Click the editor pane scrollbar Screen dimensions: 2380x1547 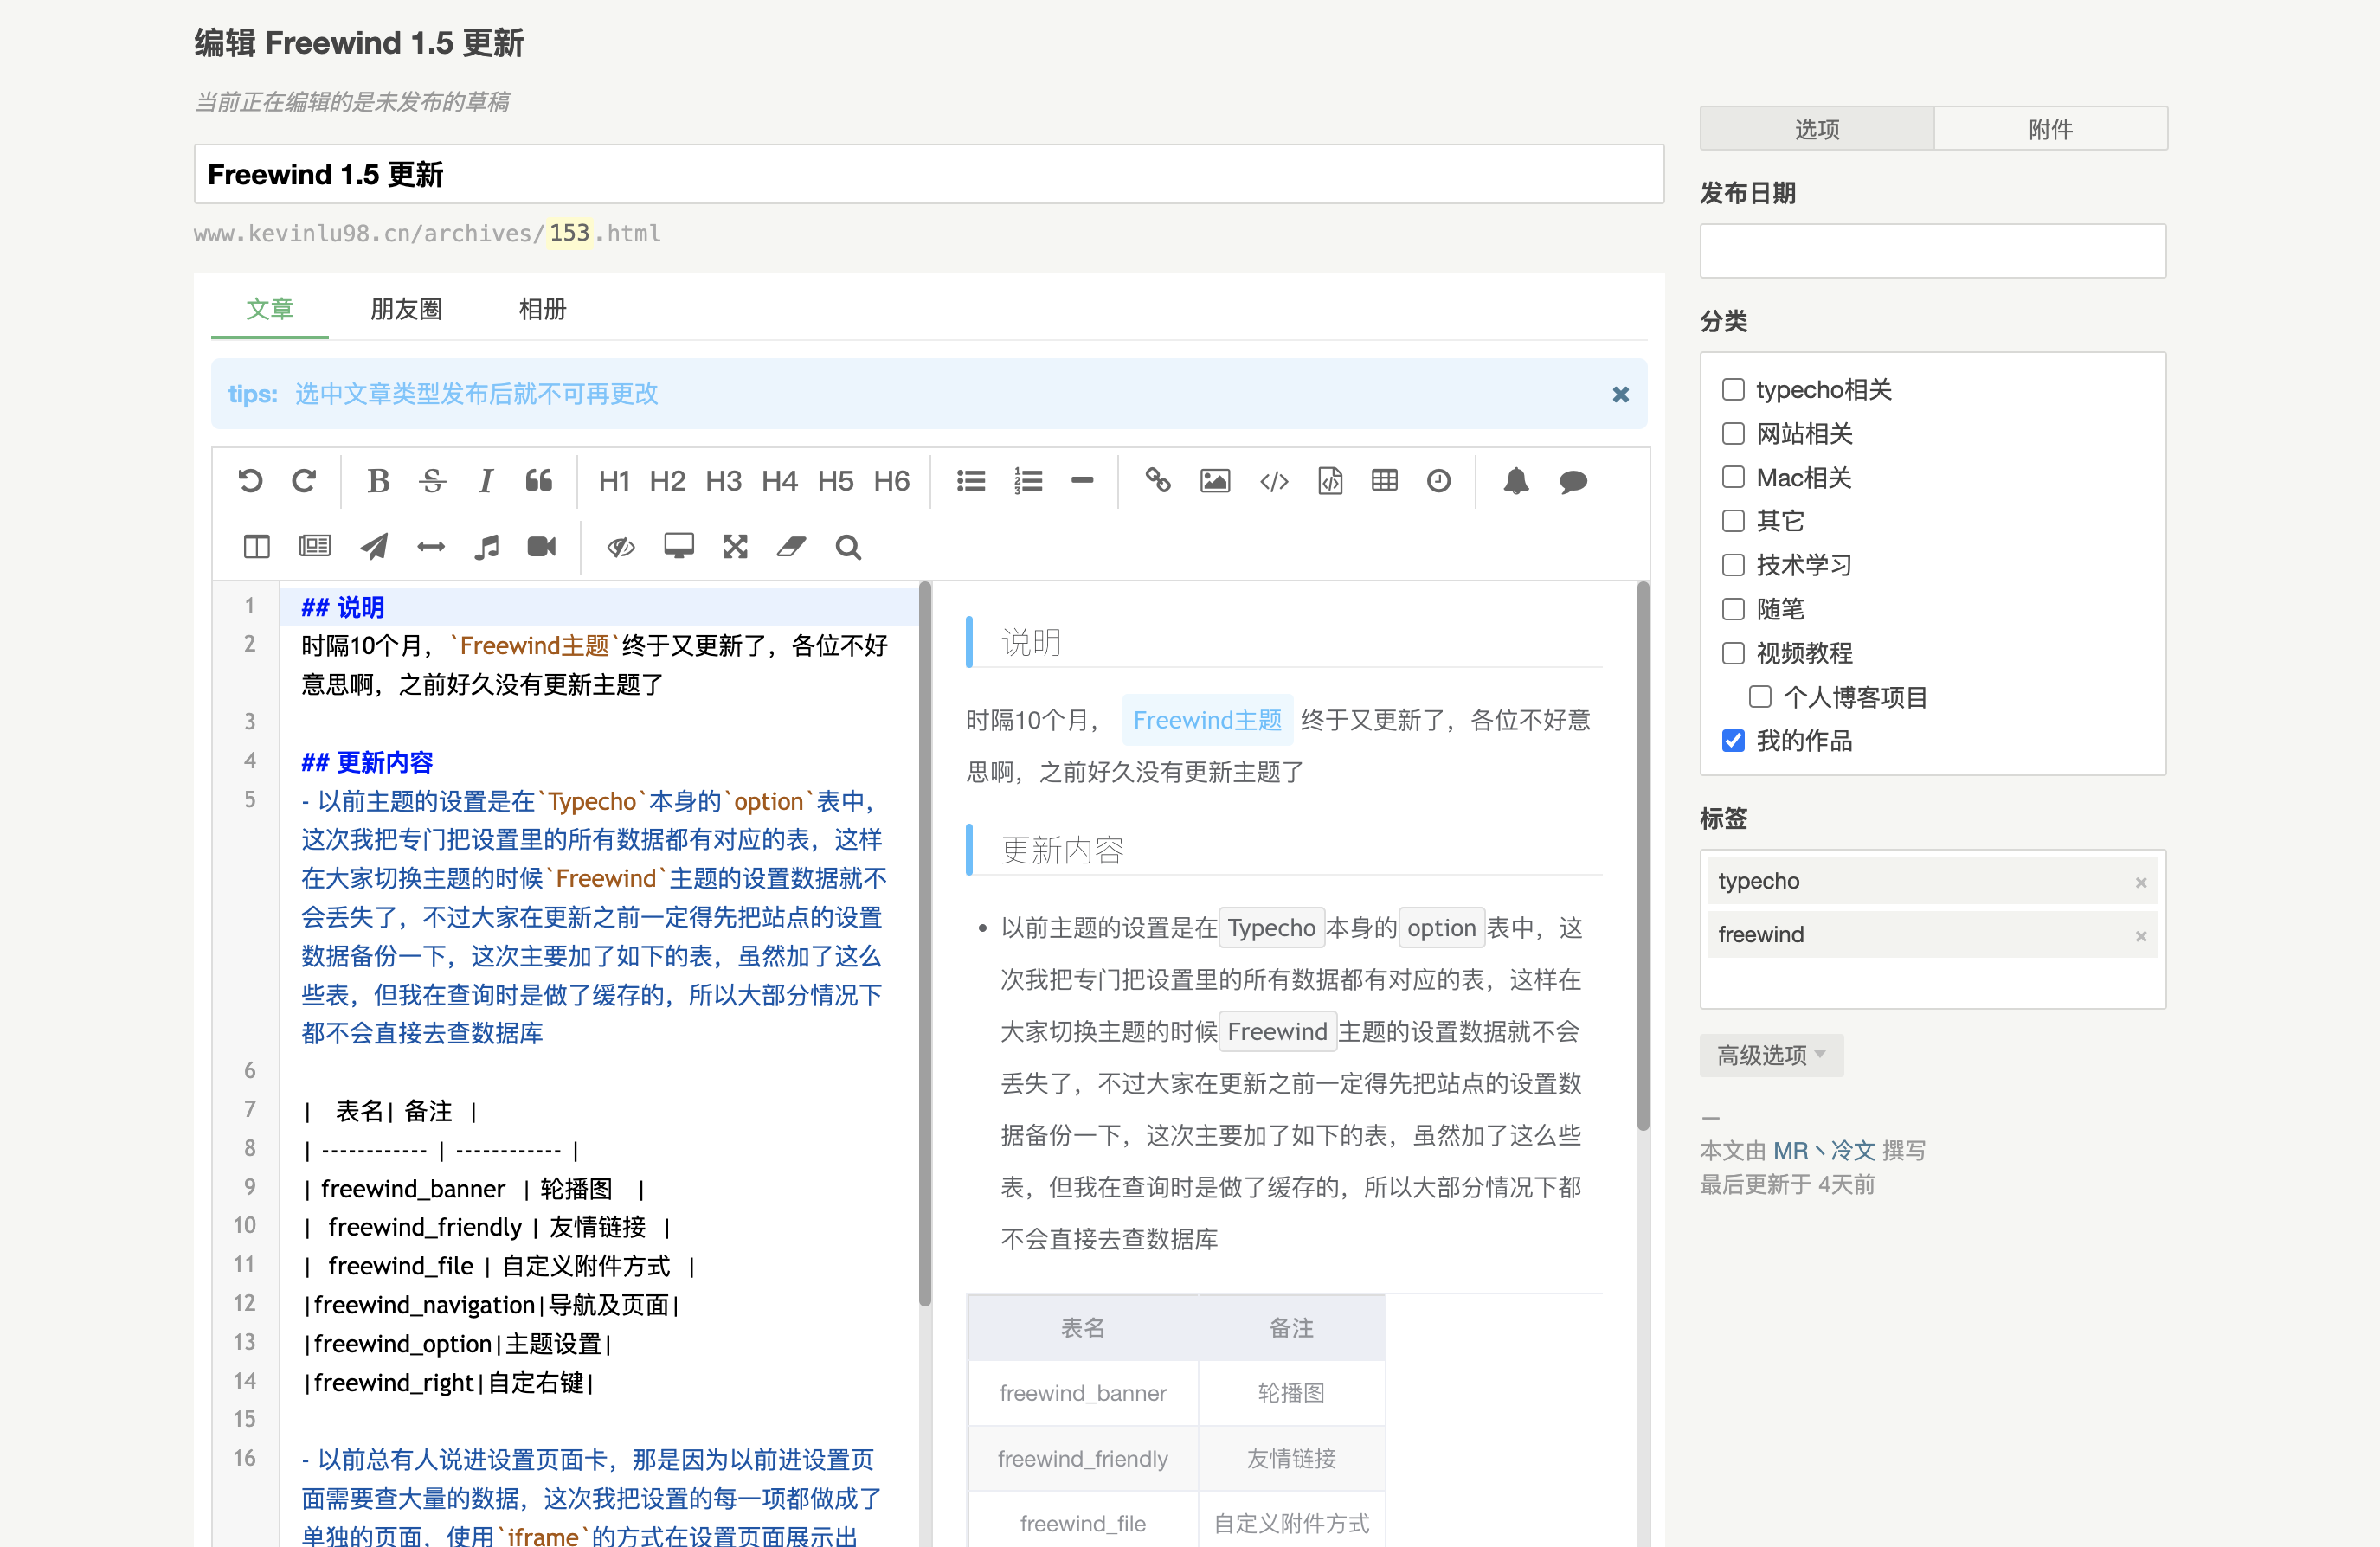click(x=924, y=944)
